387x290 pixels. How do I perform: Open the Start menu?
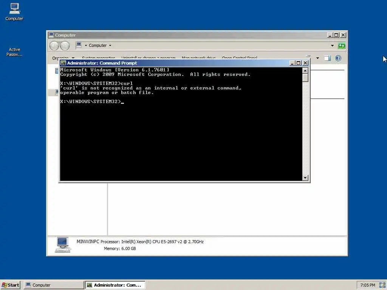coord(10,285)
